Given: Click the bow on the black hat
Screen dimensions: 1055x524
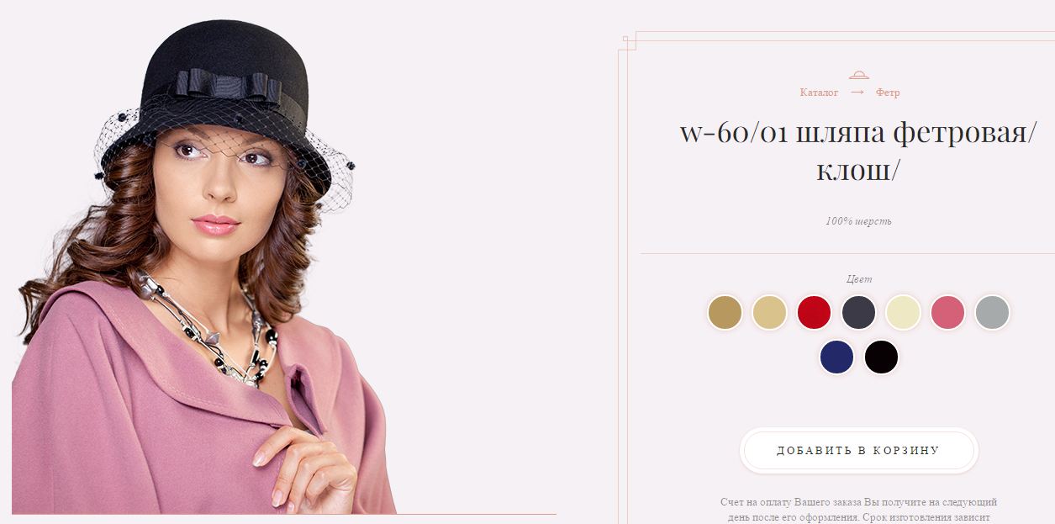Looking at the screenshot, I should [228, 85].
